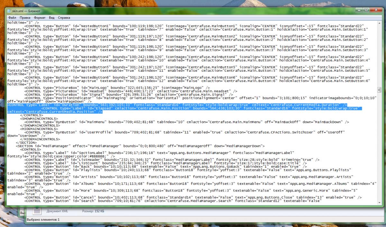This screenshot has width=386, height=227.
Task: Click the Notepad icon in the title bar
Action: [9, 11]
